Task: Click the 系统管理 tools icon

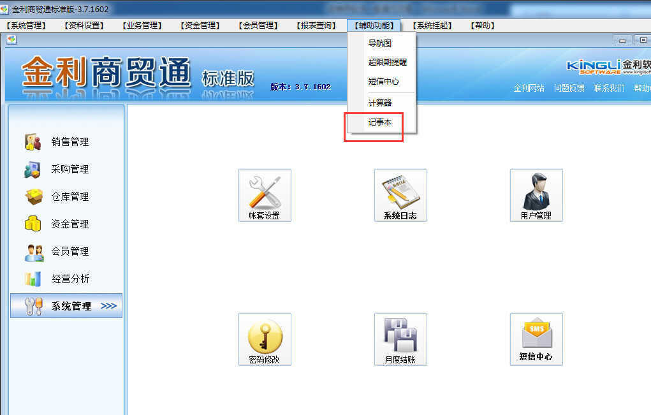Action: point(34,306)
